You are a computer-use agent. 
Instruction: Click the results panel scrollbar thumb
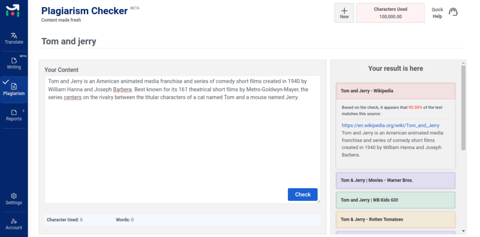[463, 107]
